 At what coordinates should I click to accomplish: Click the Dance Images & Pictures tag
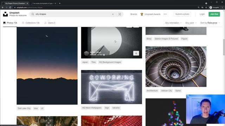coord(166,39)
